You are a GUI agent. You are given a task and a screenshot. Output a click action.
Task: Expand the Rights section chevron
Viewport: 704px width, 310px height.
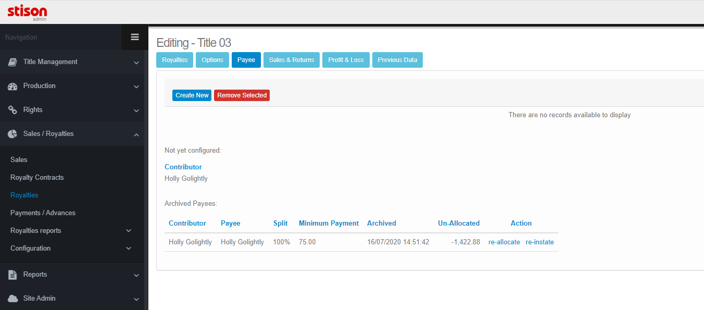point(136,110)
